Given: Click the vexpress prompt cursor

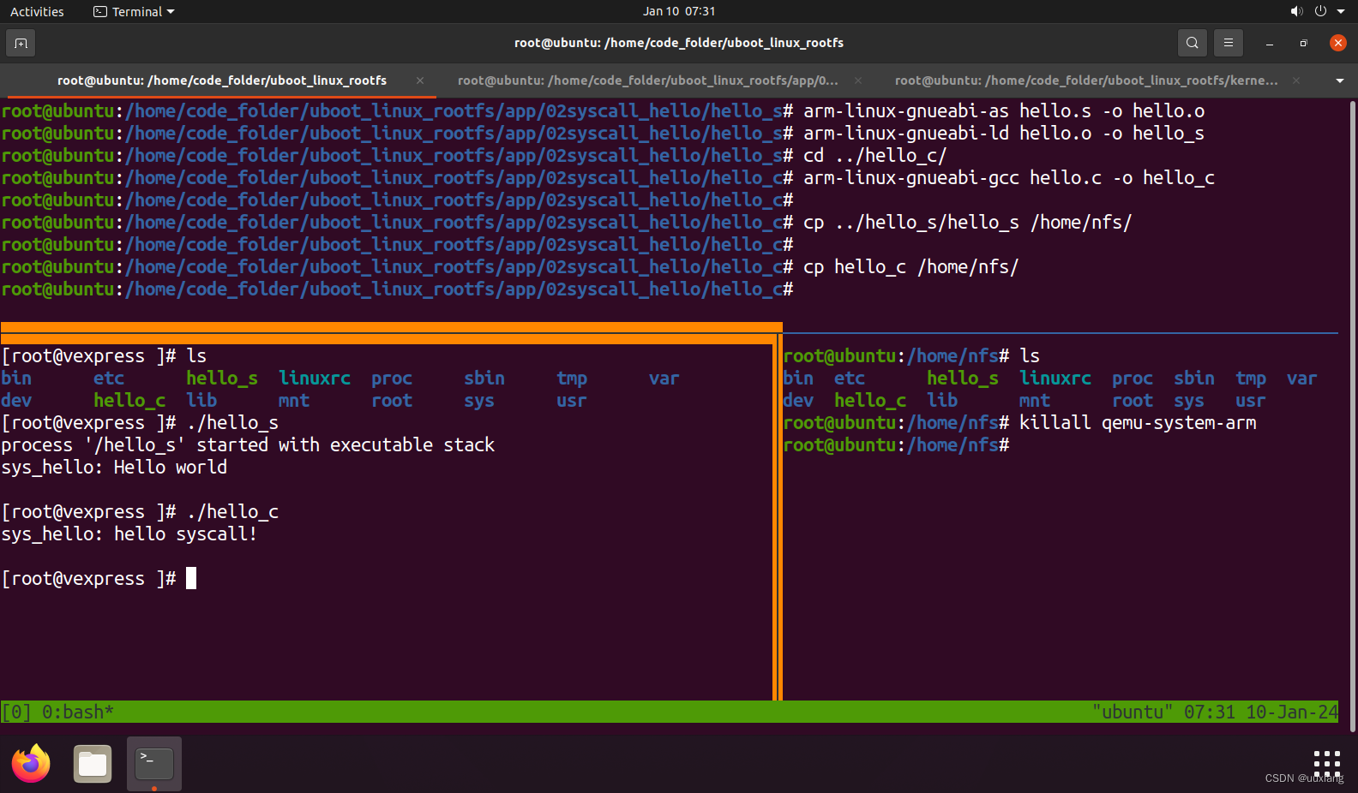Looking at the screenshot, I should (x=191, y=578).
